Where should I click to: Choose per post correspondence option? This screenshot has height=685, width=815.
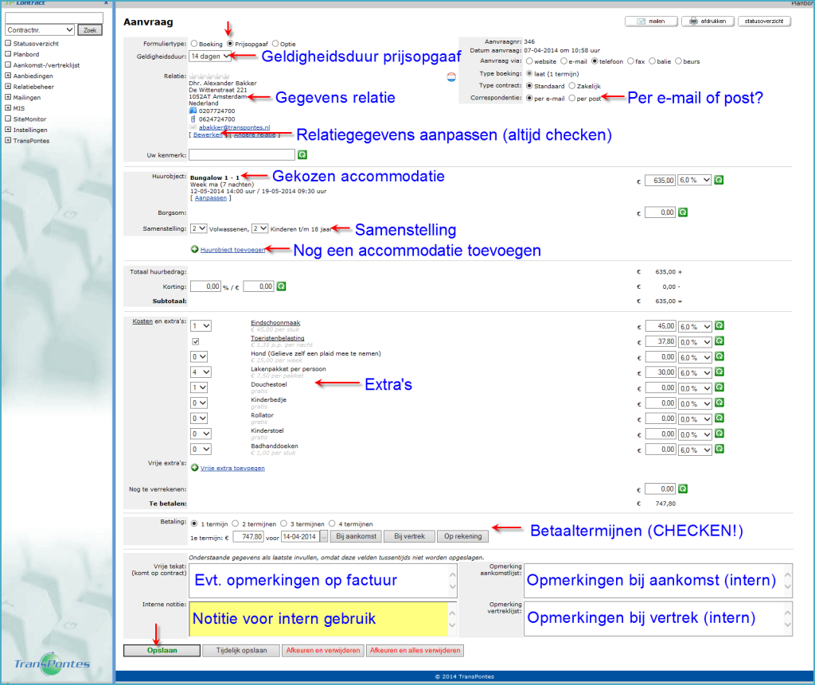point(571,98)
